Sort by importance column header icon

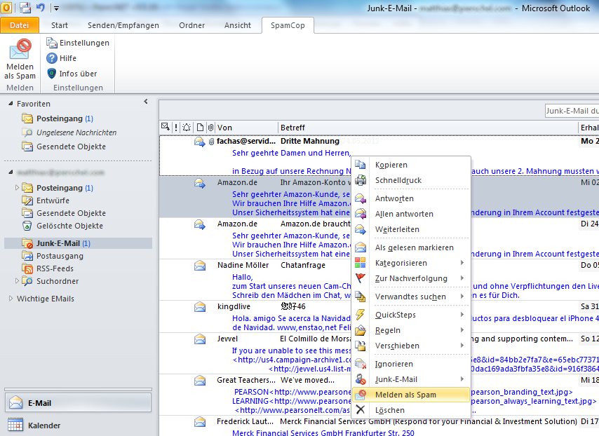point(176,128)
